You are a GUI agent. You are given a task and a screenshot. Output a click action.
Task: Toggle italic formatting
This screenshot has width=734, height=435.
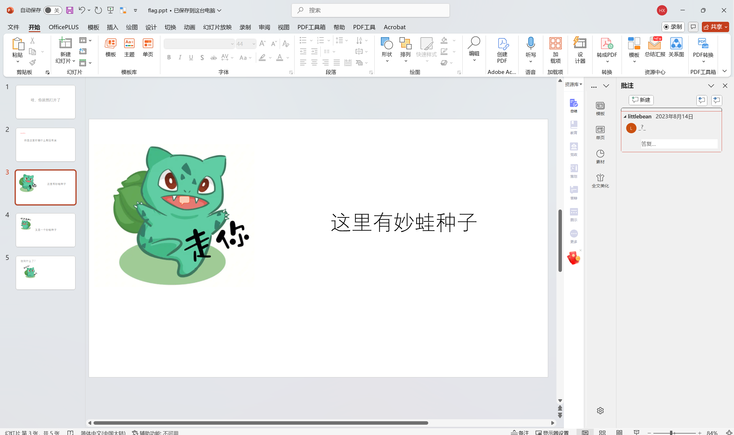180,57
